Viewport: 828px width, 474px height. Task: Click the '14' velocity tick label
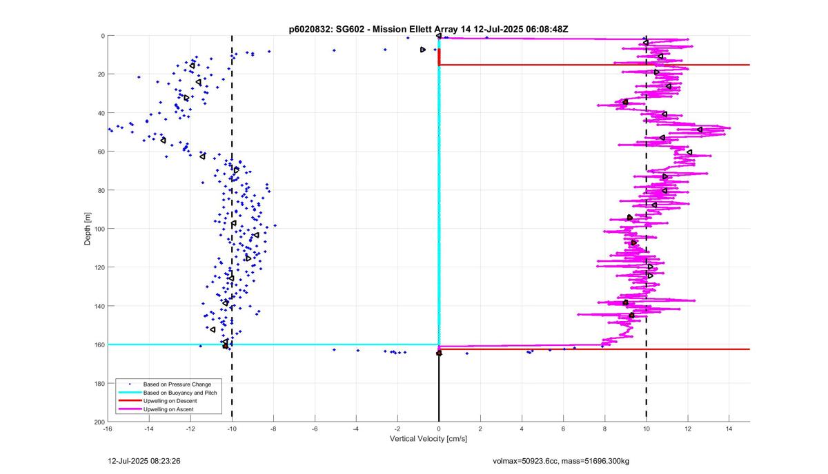click(x=729, y=429)
